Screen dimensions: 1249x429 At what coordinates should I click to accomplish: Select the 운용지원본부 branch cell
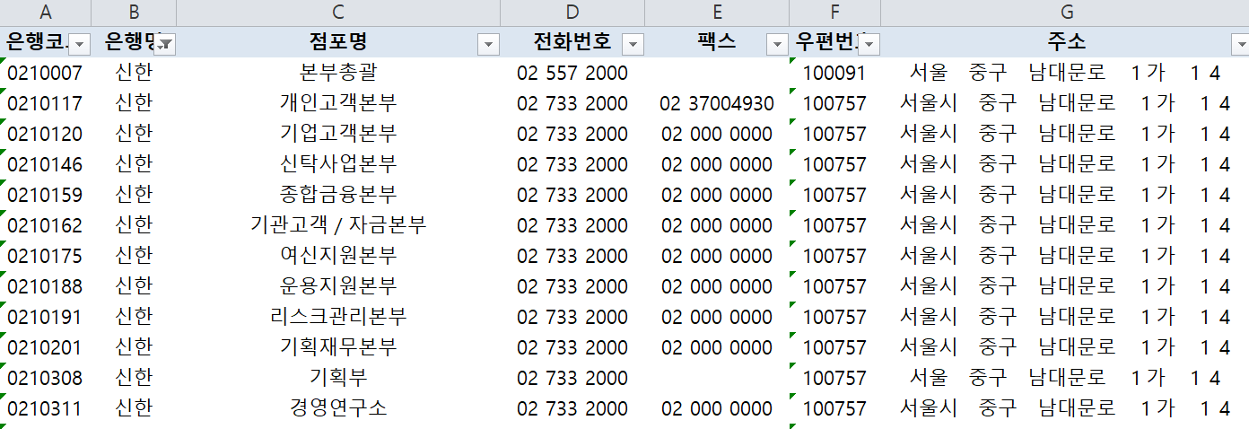point(338,286)
